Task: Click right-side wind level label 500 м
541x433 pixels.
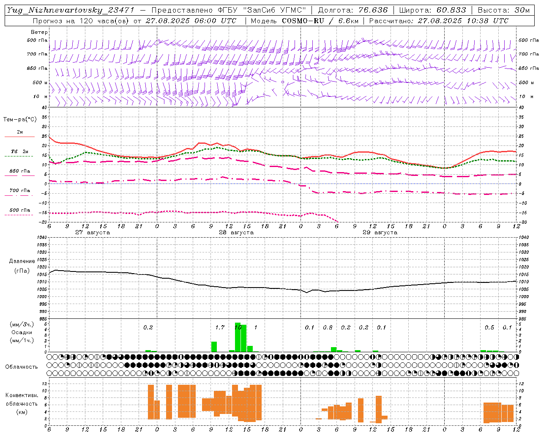Action: tap(526, 82)
